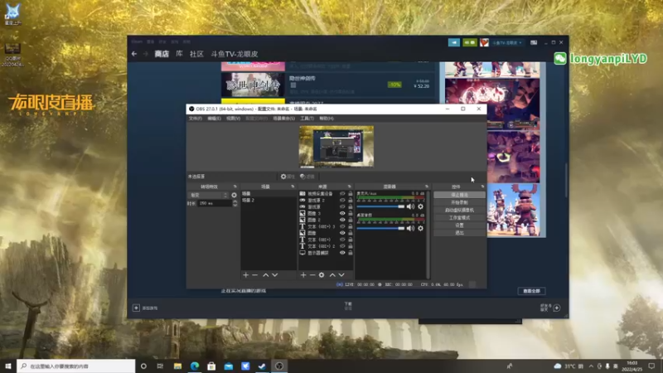Image resolution: width=663 pixels, height=373 pixels.
Task: Open Task View on taskbar
Action: click(x=160, y=366)
